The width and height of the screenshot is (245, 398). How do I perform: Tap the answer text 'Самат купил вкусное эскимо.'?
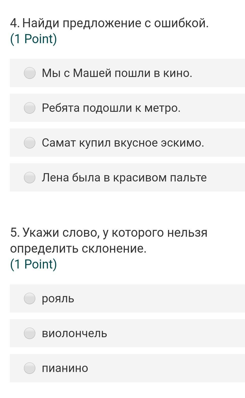pos(123,143)
